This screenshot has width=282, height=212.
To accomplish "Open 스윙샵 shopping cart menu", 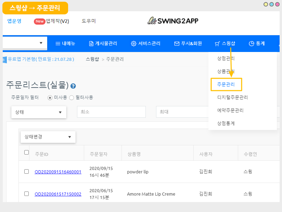I will (225, 43).
